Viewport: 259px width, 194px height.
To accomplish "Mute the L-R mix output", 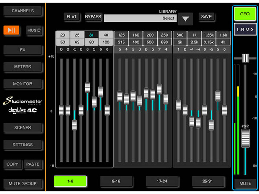I will (x=245, y=183).
